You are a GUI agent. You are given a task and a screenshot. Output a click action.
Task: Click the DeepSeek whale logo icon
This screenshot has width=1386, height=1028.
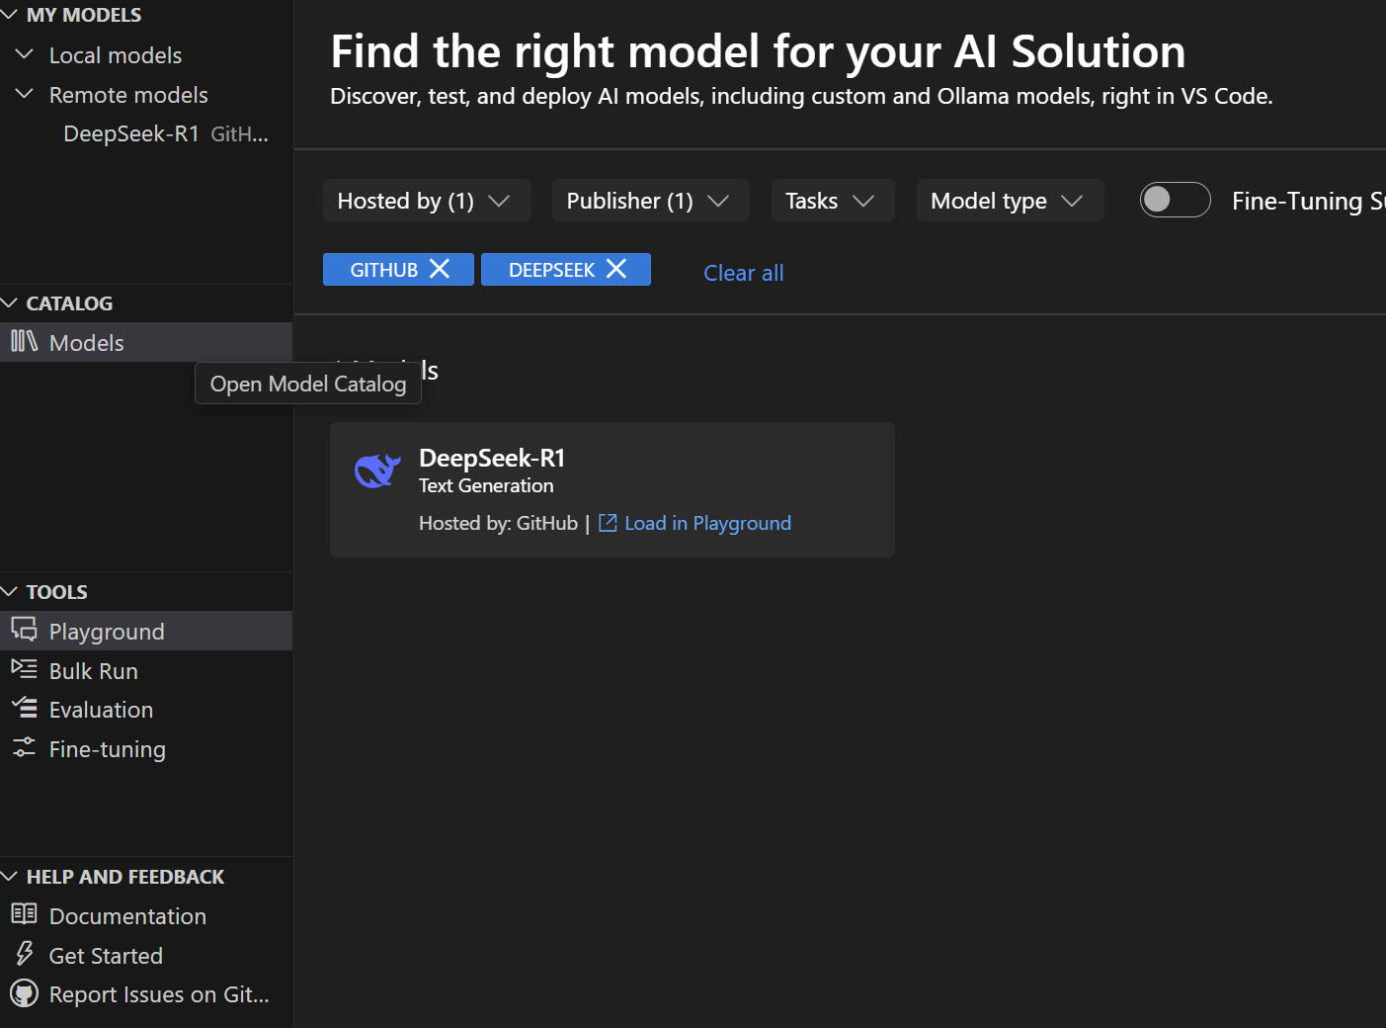click(377, 471)
